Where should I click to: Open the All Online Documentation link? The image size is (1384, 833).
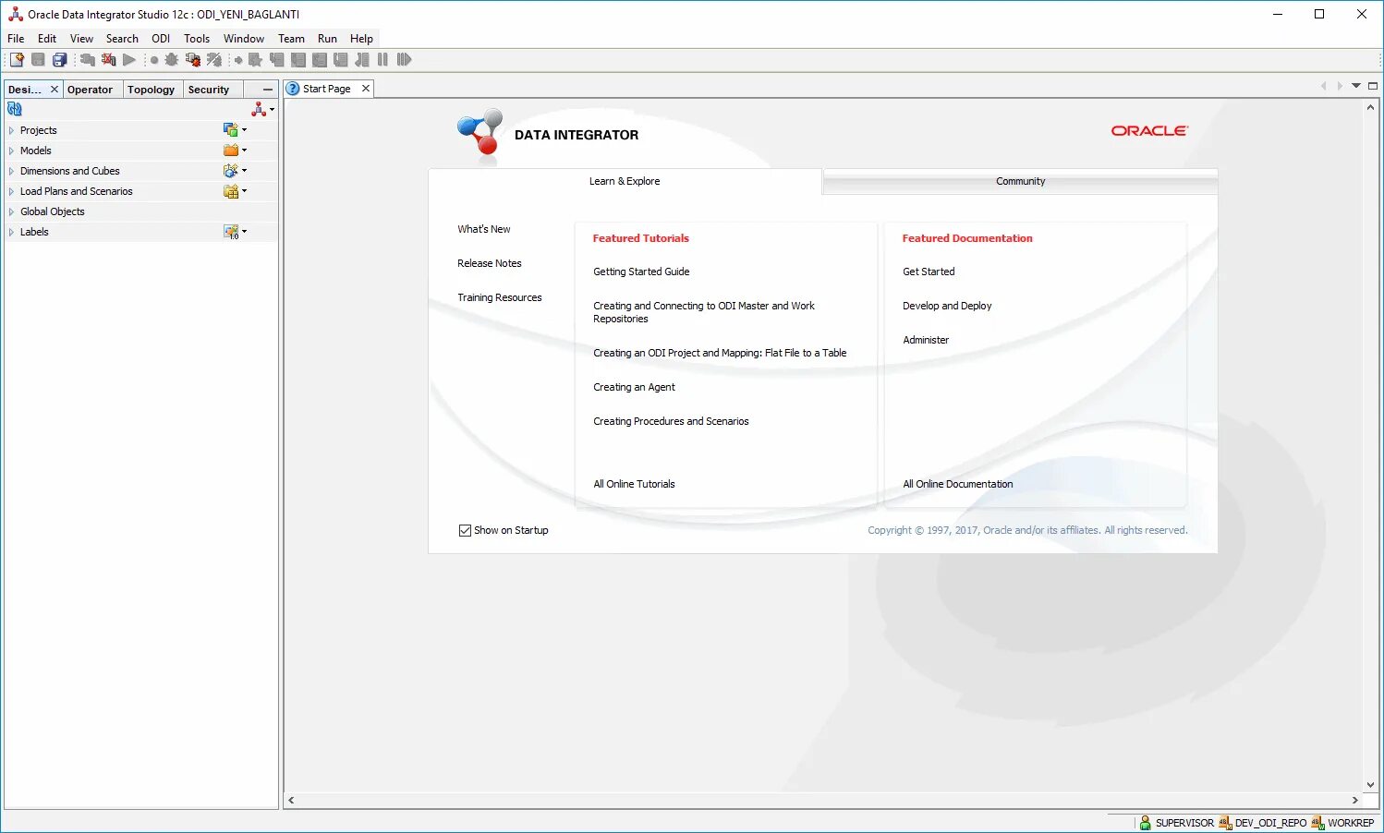(958, 484)
